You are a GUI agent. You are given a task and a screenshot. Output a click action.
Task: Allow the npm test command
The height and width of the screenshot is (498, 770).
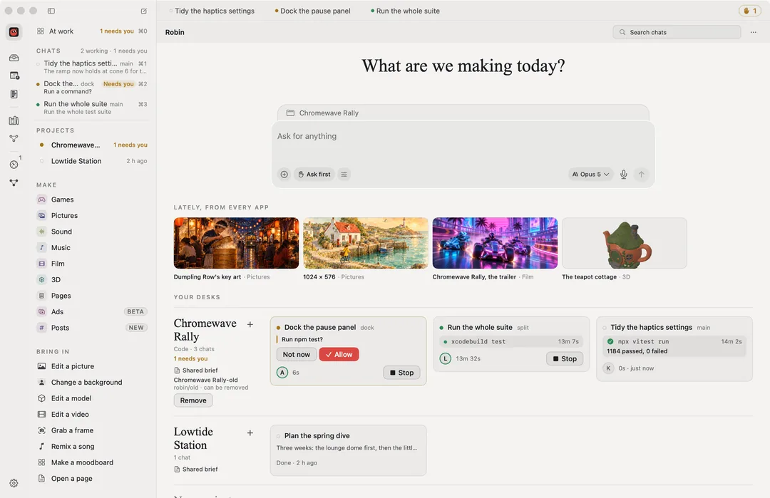point(339,354)
